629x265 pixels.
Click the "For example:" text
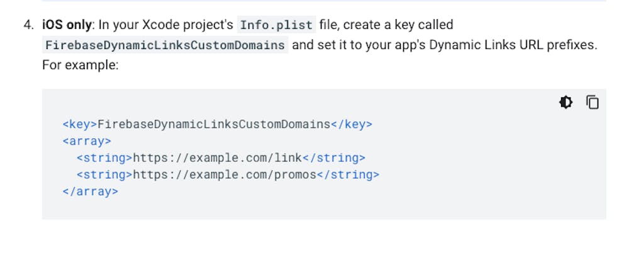click(80, 65)
